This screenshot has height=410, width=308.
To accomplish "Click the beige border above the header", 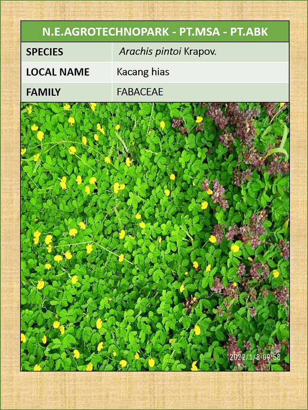I will point(155,10).
